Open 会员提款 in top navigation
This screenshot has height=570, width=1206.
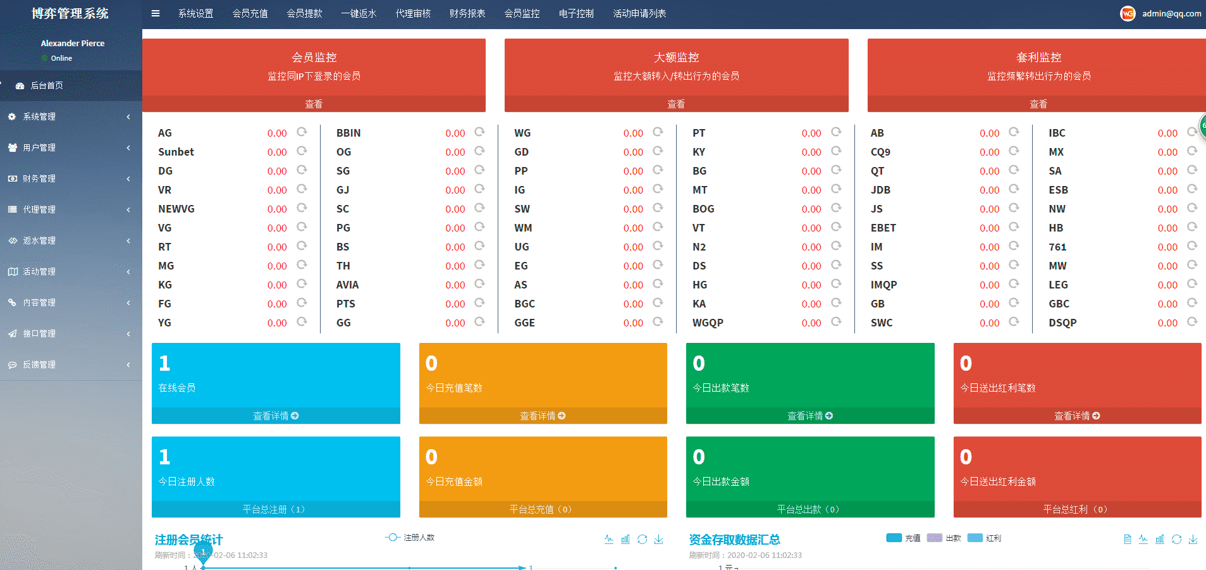click(x=304, y=13)
